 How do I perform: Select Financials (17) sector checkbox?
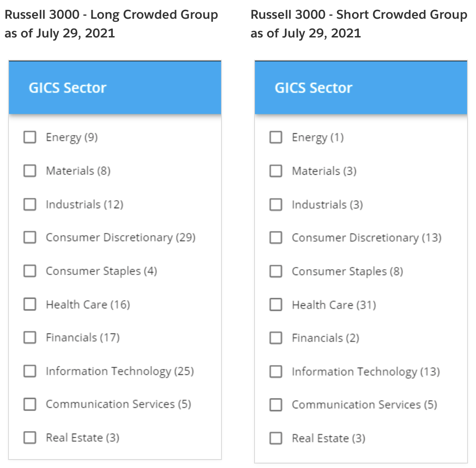(30, 337)
